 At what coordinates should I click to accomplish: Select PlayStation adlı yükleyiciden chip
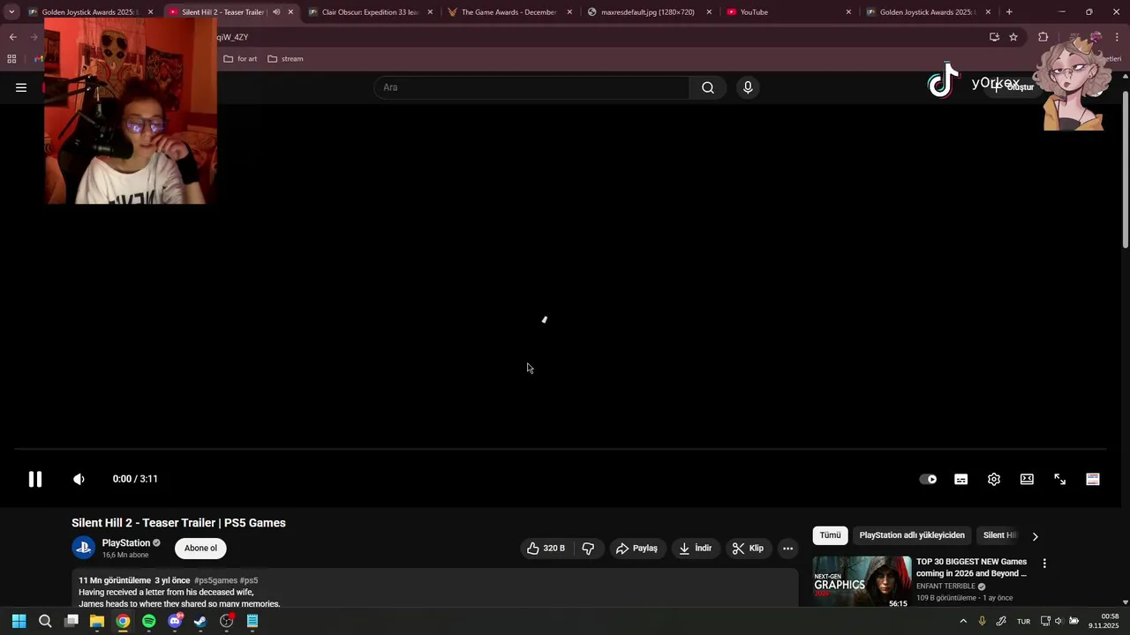[x=912, y=535]
